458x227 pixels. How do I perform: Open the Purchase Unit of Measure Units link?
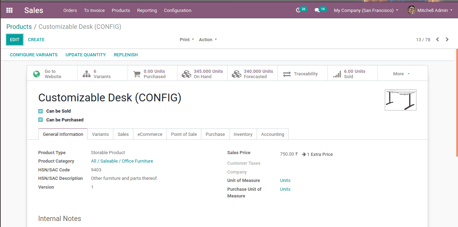click(285, 189)
